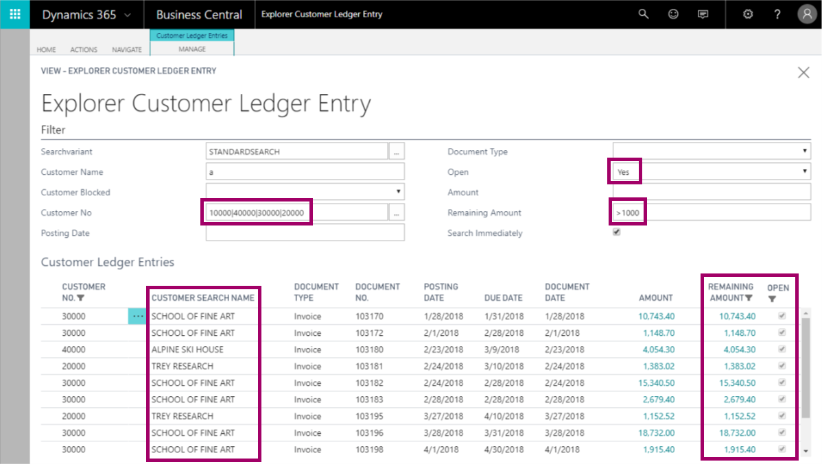The image size is (822, 464).
Task: Click the scrollbar up arrow
Action: [x=806, y=313]
